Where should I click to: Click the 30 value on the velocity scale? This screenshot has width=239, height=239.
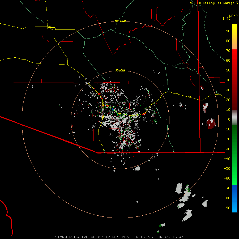coord(228,90)
